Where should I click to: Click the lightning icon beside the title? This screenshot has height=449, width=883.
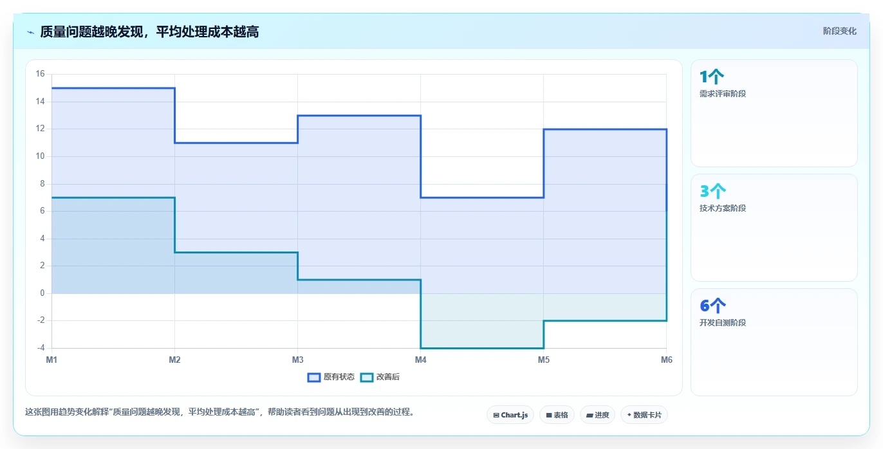click(30, 32)
